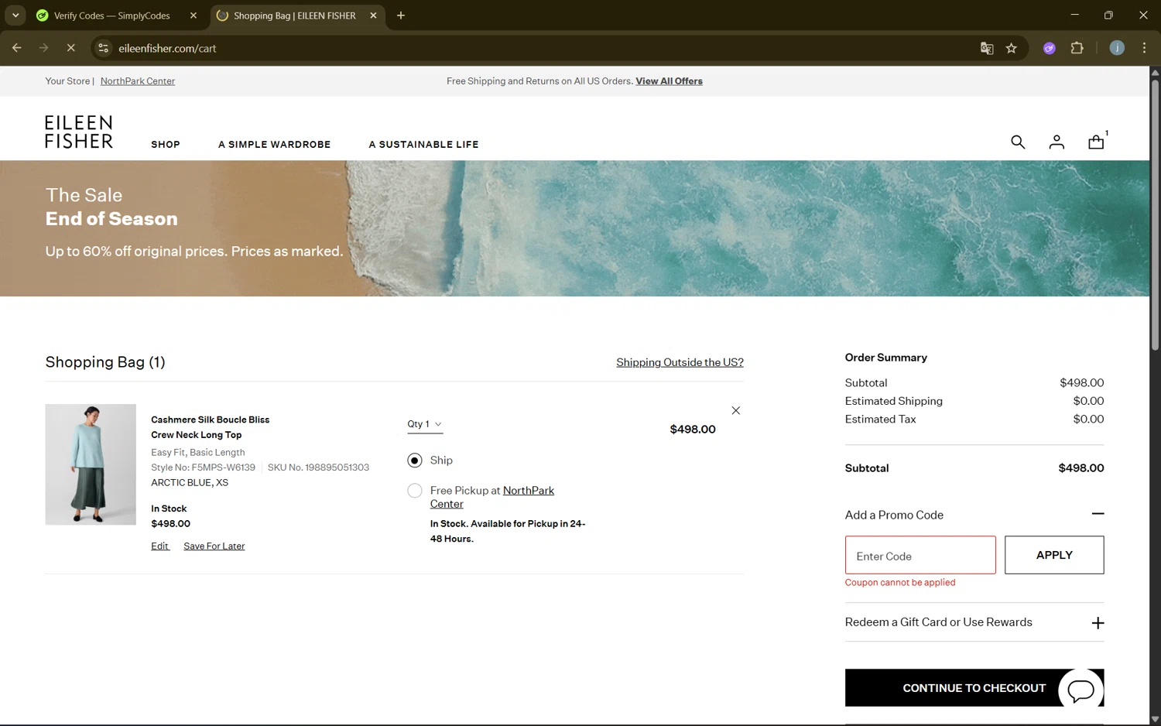Click the 'ARCTIC BLUE, XS' text
Screen dimensions: 1161x726
(x=190, y=483)
